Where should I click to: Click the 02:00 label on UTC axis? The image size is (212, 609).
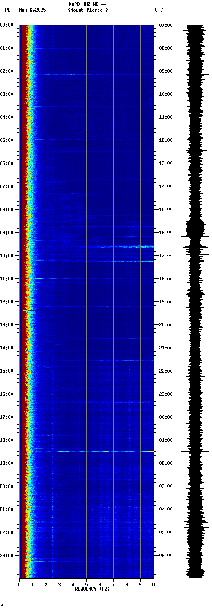(x=166, y=463)
